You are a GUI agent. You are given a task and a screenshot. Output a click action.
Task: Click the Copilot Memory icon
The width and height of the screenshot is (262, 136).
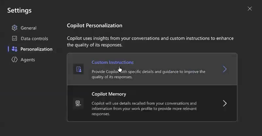click(x=78, y=103)
